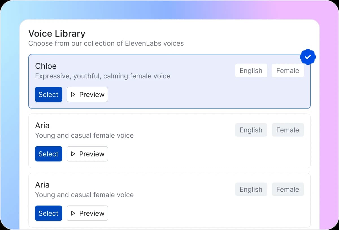Click the play icon on first Aria's Preview
The image size is (339, 230).
pyautogui.click(x=73, y=154)
